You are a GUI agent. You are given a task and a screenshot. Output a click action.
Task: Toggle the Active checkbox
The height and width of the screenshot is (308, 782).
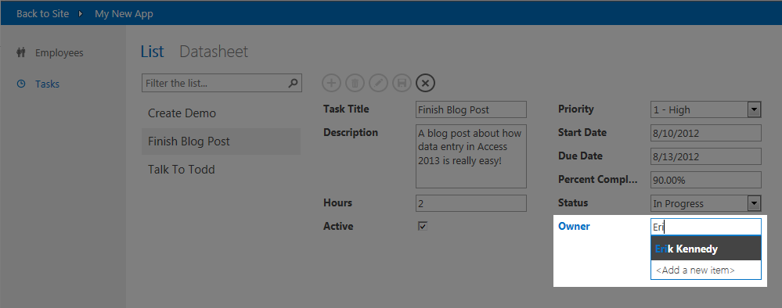coord(423,226)
